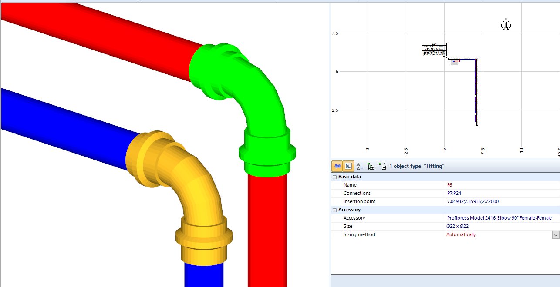Select the Size value Ø22 x Ø22
Screen dimensions: 560x287
[457, 226]
